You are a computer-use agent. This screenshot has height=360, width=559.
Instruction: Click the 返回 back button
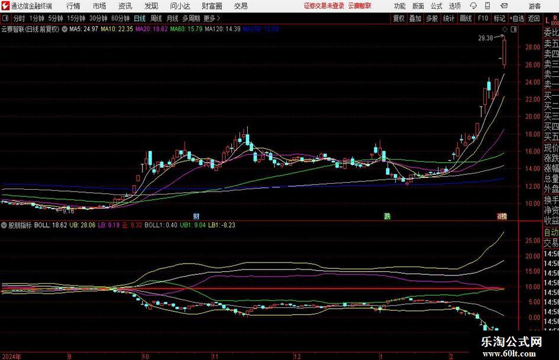tap(534, 18)
